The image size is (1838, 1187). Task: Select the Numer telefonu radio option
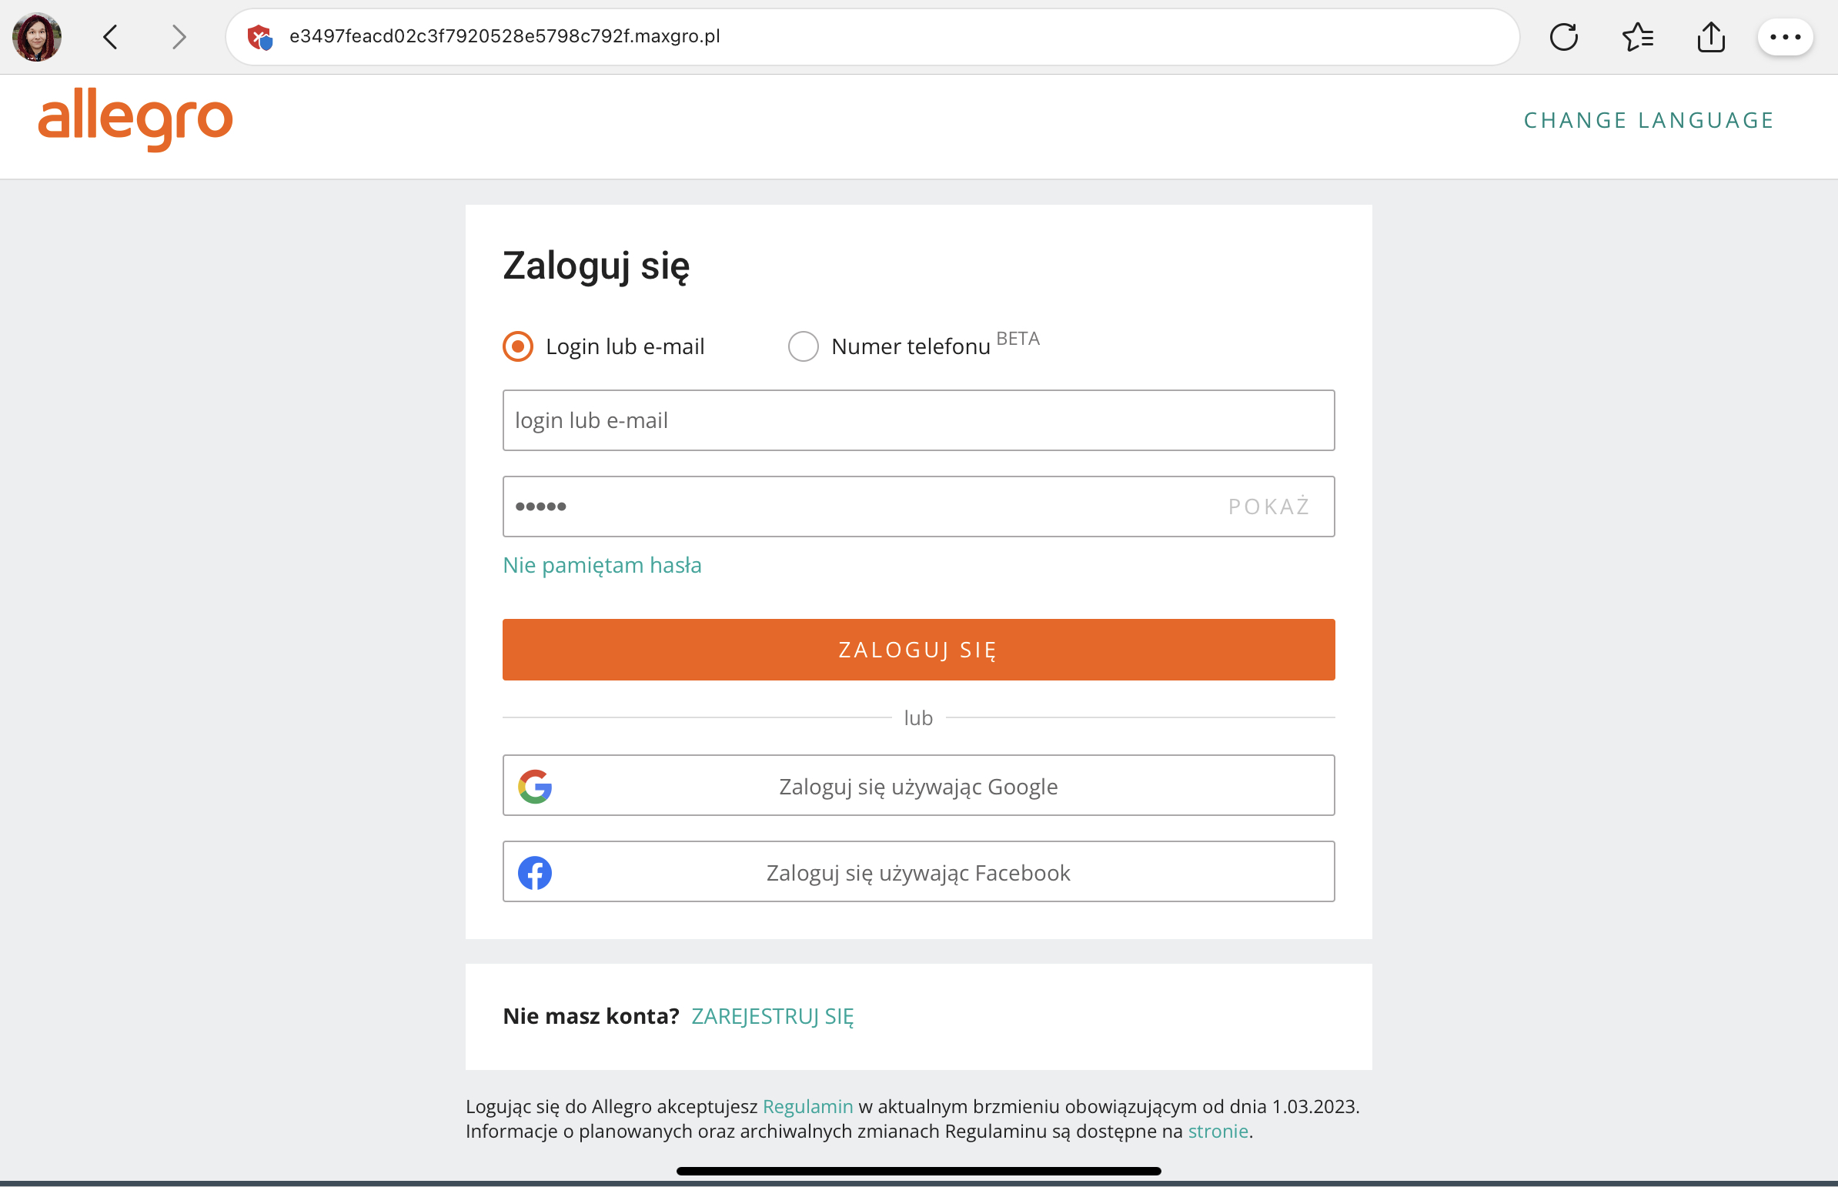(803, 347)
